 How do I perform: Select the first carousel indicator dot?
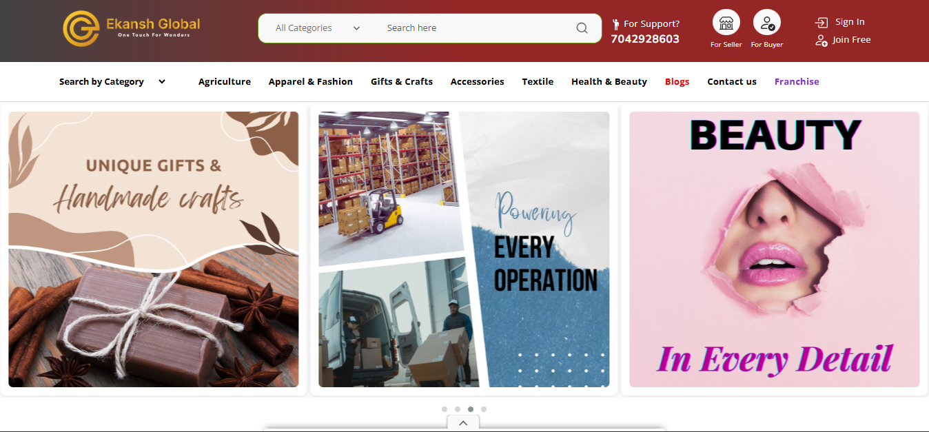(x=445, y=409)
